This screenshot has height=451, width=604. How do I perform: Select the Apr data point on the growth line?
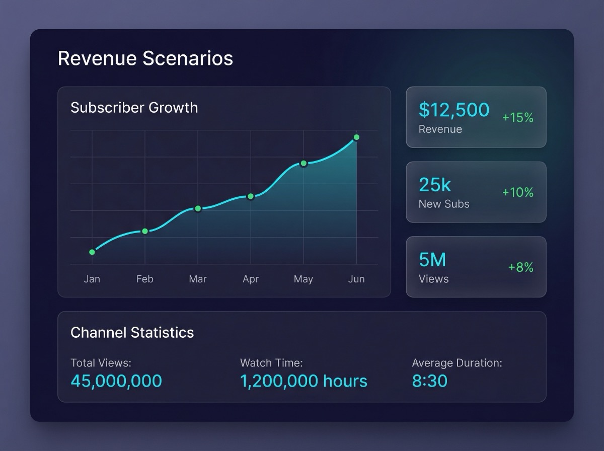(251, 196)
